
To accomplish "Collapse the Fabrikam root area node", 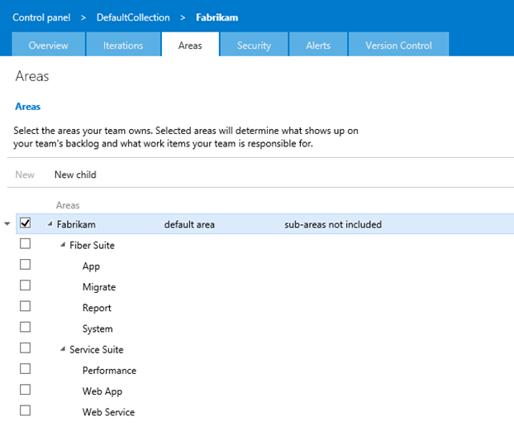I will (50, 223).
